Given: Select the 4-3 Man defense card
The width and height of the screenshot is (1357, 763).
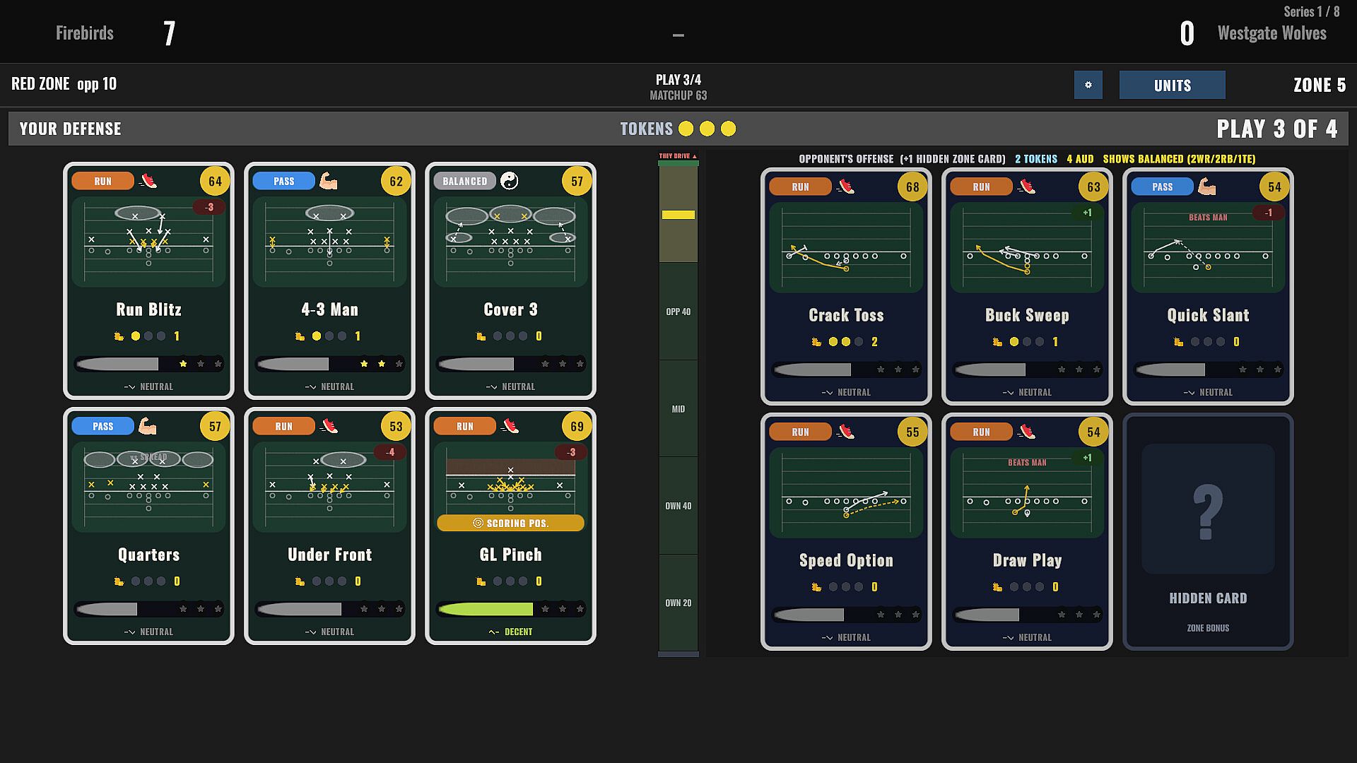Looking at the screenshot, I should [329, 280].
